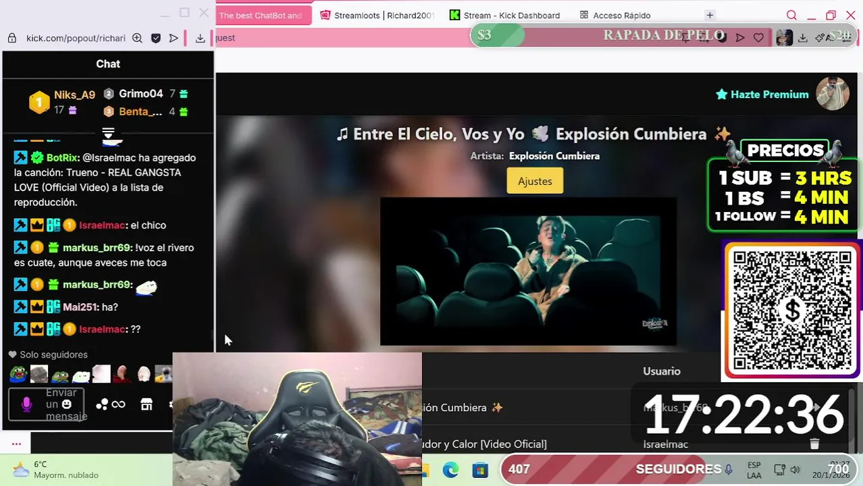Screen dimensions: 863x486
Task: Insert the bald man in red emote
Action: (x=122, y=373)
